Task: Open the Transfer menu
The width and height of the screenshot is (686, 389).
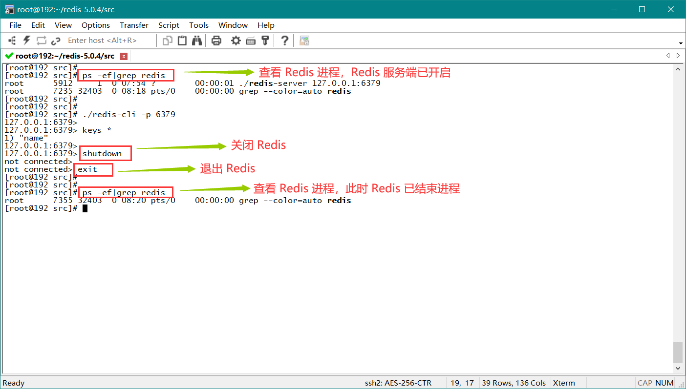Action: (134, 25)
